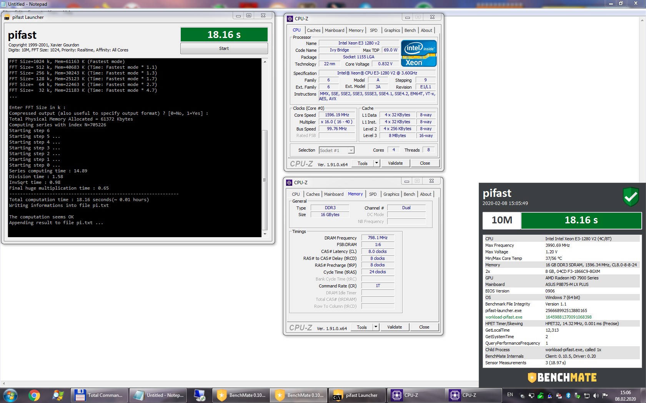
Task: Switch to second CPU-Z taskbar button
Action: (473, 395)
